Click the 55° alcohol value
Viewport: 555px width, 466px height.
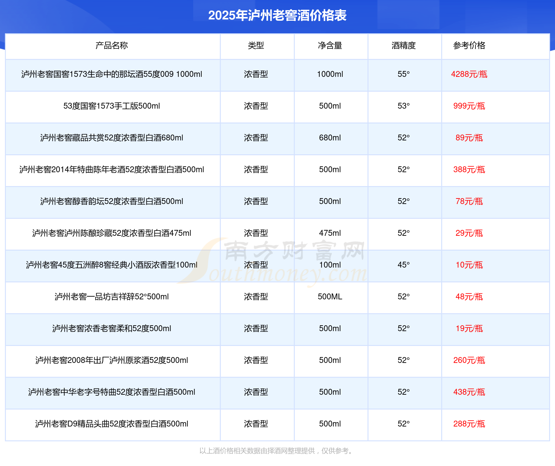click(x=404, y=74)
